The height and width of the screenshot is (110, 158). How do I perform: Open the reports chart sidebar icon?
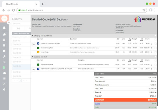(x=4, y=84)
